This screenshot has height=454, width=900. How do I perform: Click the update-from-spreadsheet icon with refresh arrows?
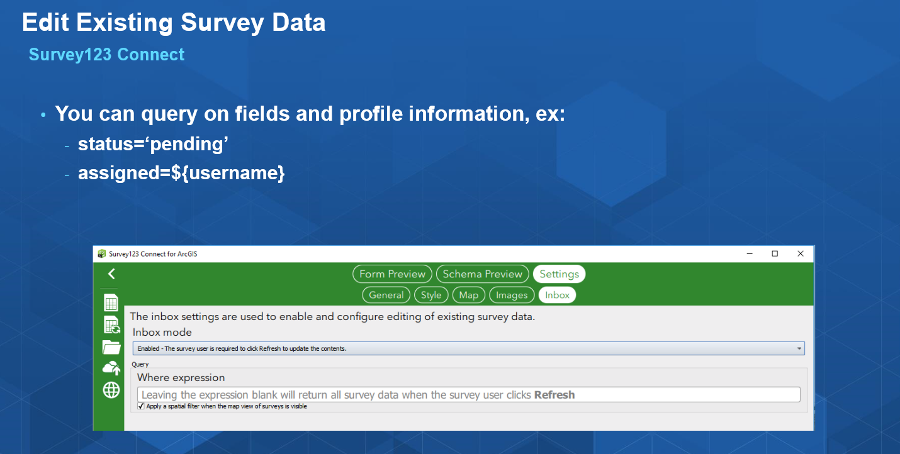[111, 325]
